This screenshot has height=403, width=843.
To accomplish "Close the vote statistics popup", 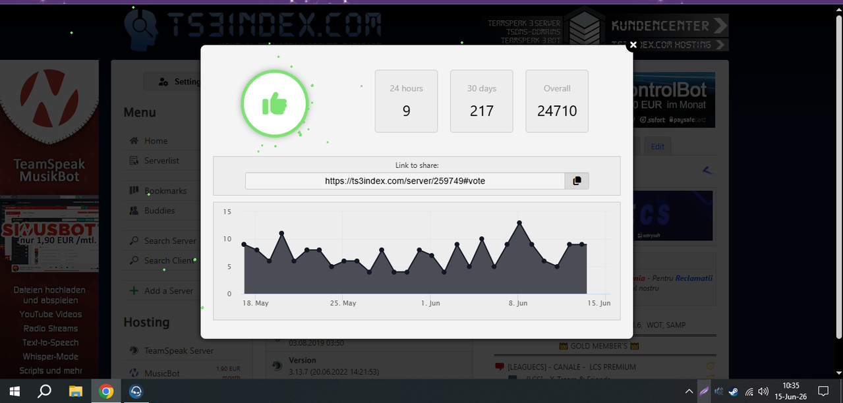I will [x=633, y=45].
